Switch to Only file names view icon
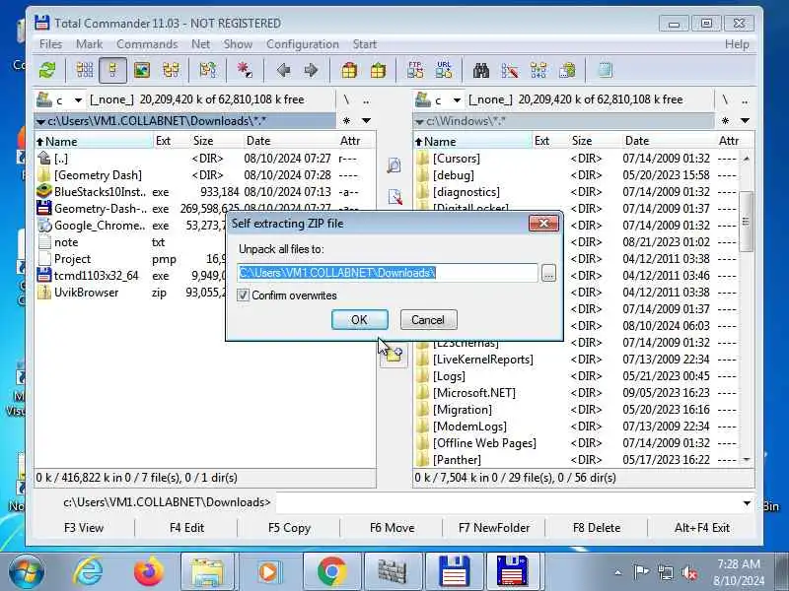This screenshot has width=789, height=591. coord(85,70)
